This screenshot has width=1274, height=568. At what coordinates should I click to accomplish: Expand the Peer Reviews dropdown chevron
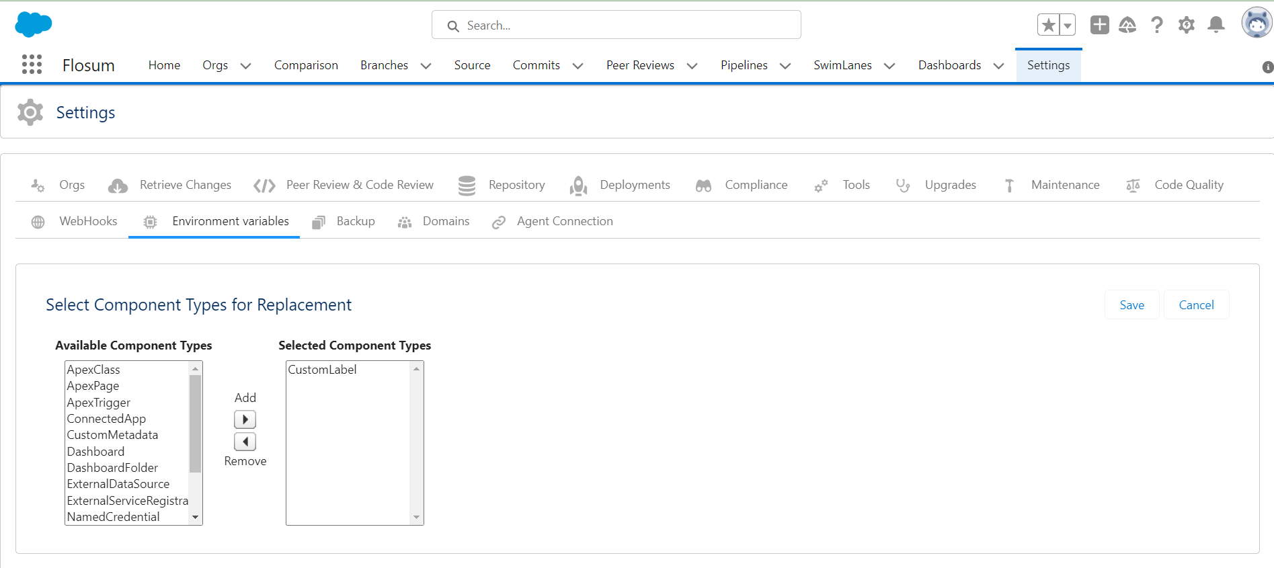point(692,66)
